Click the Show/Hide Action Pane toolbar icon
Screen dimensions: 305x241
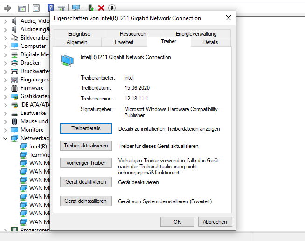(62, 8)
